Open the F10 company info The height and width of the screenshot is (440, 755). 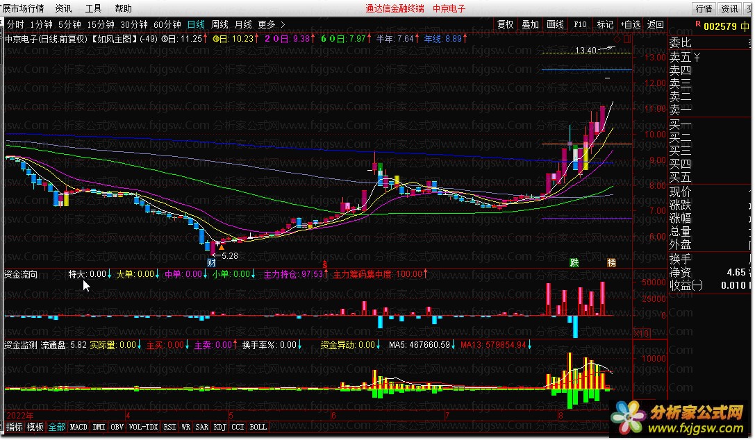coord(580,24)
